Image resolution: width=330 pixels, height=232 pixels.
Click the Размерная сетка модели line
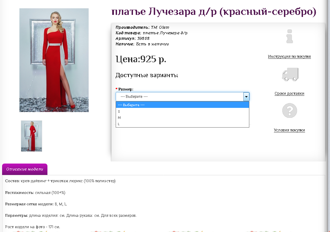pyautogui.click(x=36, y=204)
